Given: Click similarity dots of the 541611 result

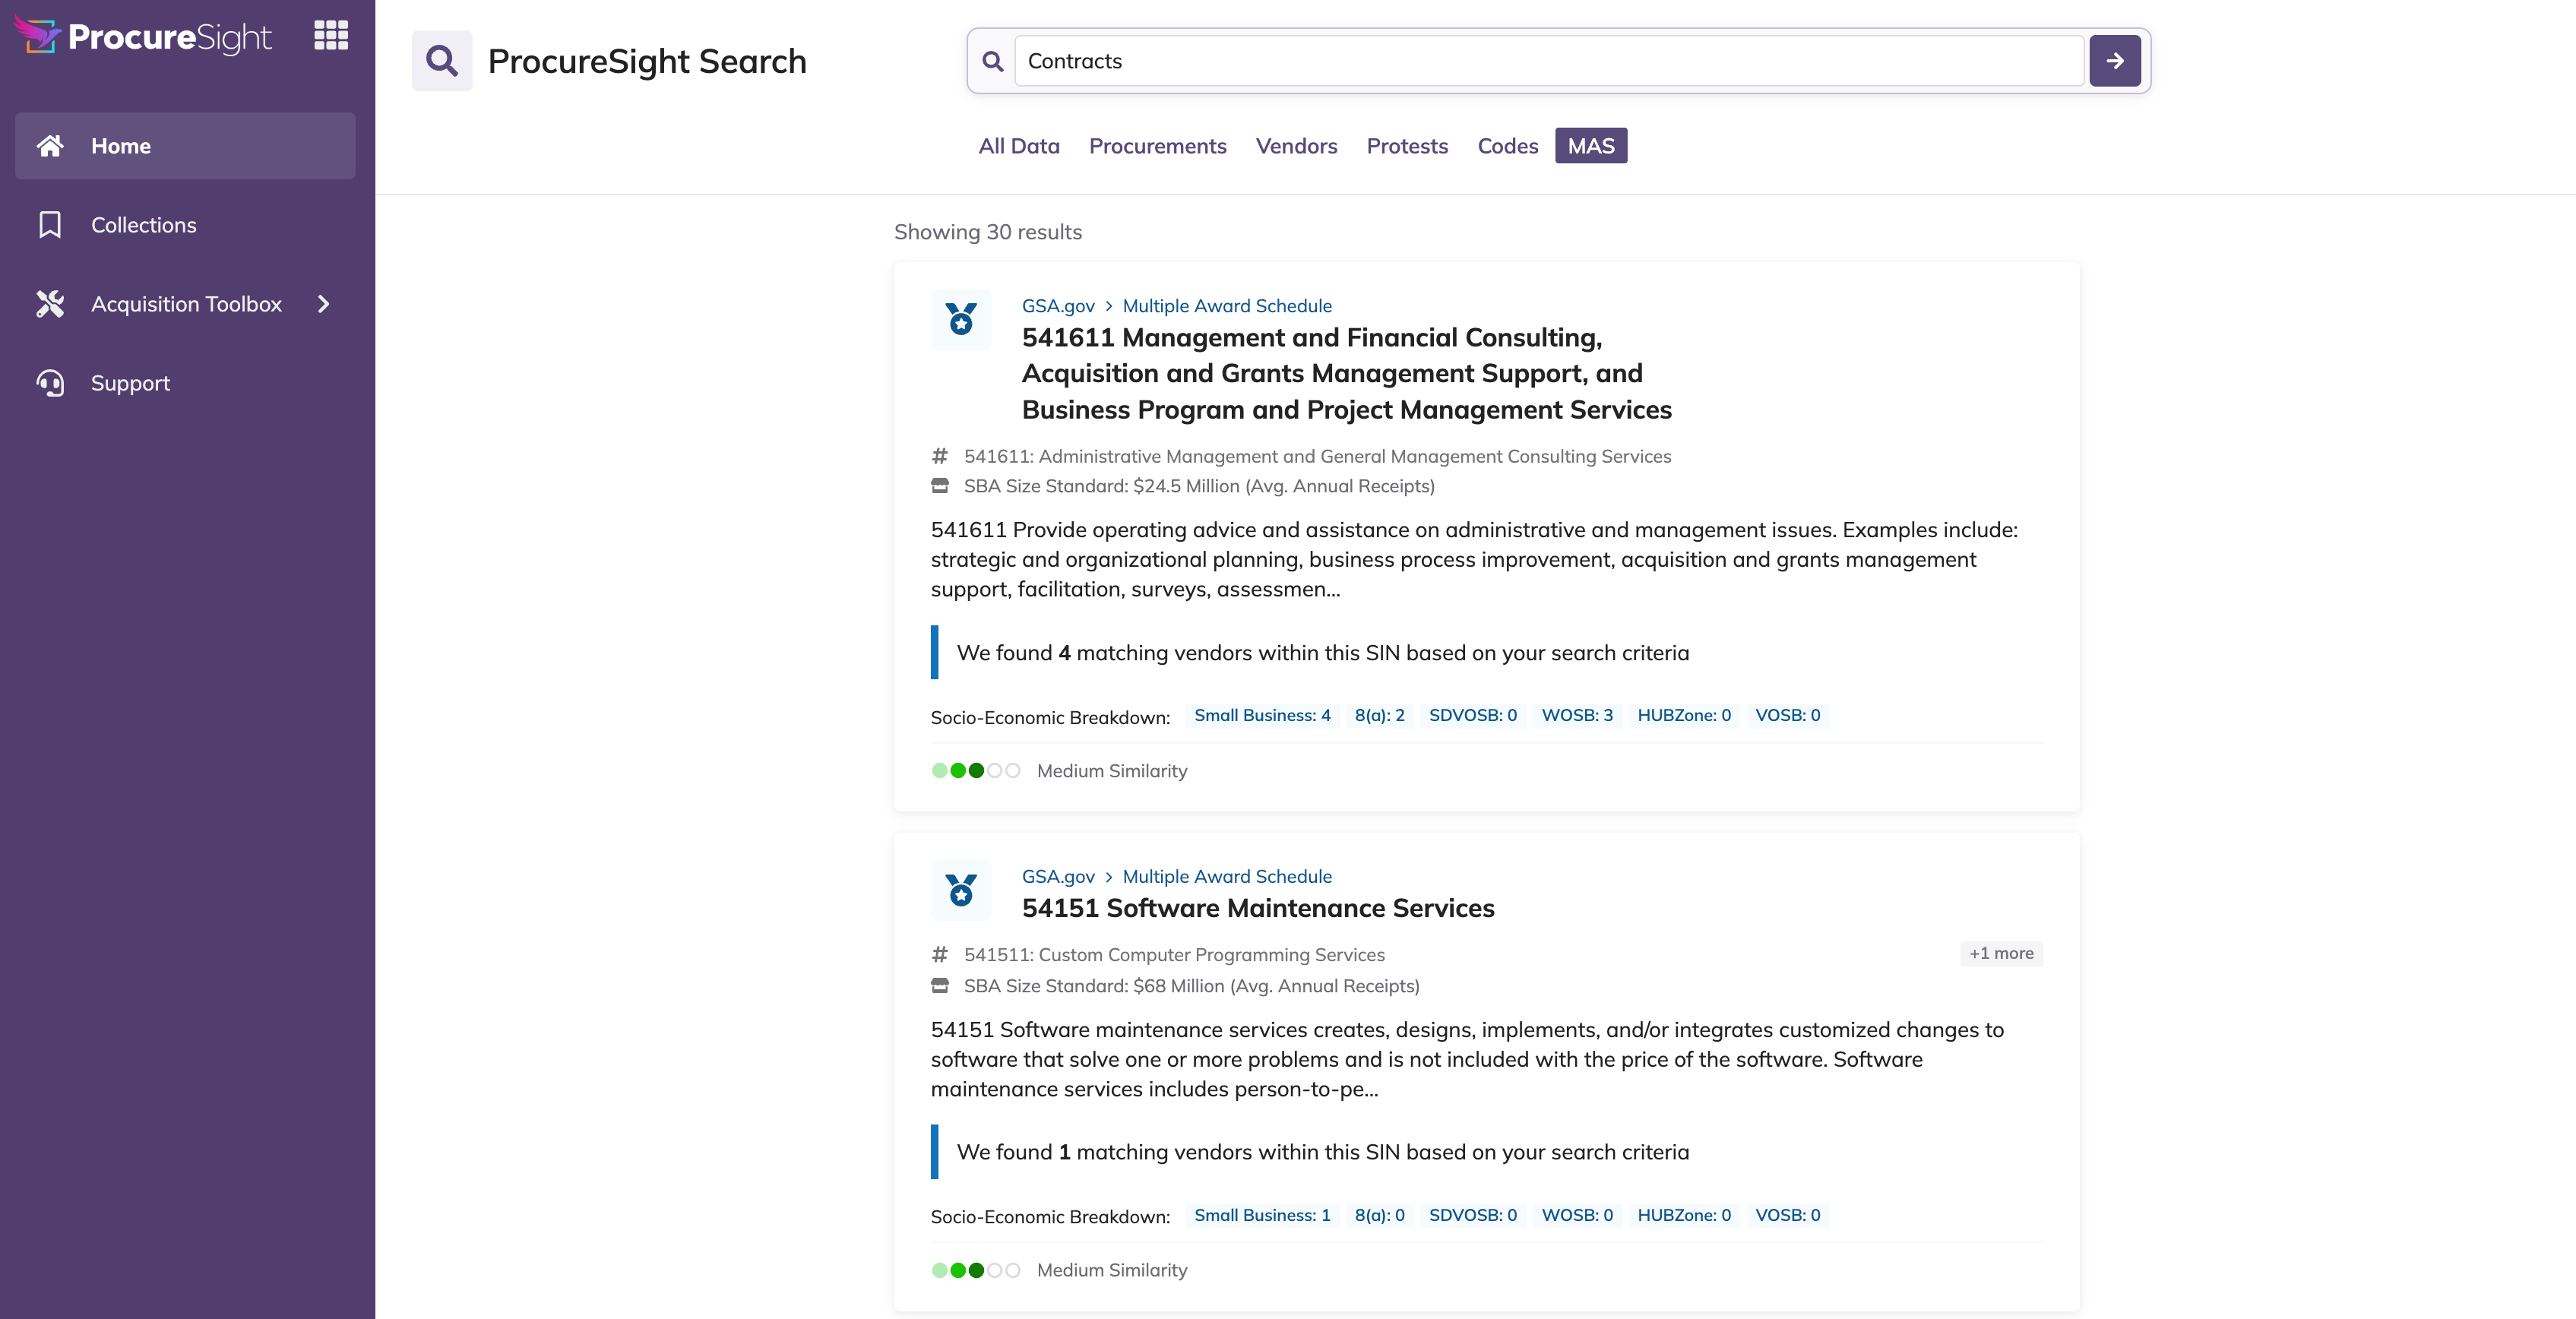Looking at the screenshot, I should point(976,771).
